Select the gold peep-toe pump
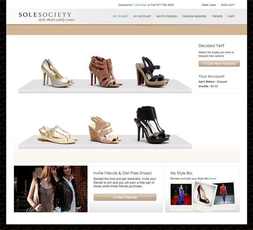 point(57,73)
